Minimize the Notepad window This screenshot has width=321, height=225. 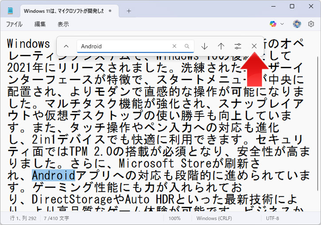coord(273,7)
